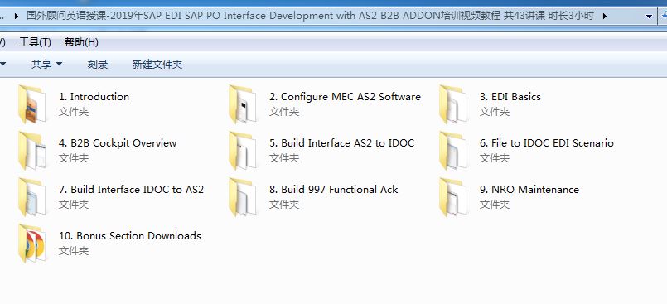Screen dimensions: 667x304
Task: Select the '2. Configure MEC AS2 Software' name text
Action: (345, 97)
